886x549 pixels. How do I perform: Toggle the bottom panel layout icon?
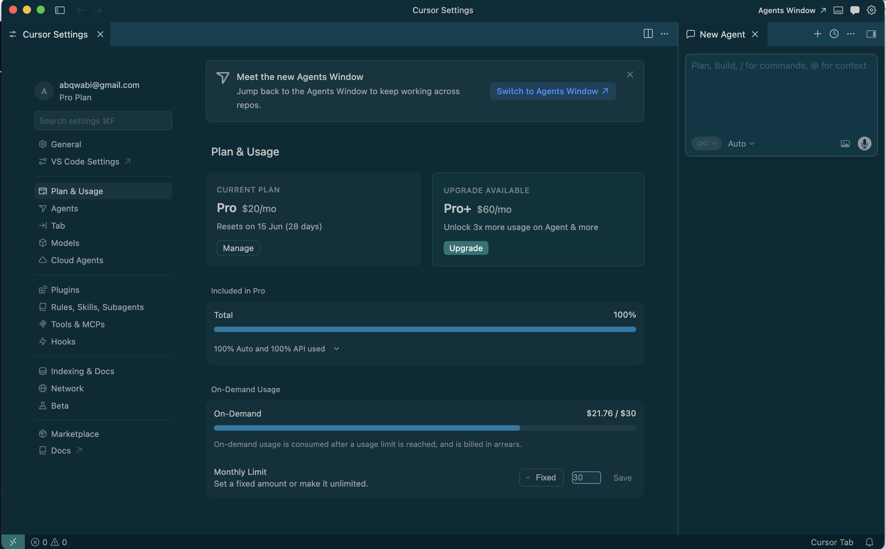(x=838, y=10)
